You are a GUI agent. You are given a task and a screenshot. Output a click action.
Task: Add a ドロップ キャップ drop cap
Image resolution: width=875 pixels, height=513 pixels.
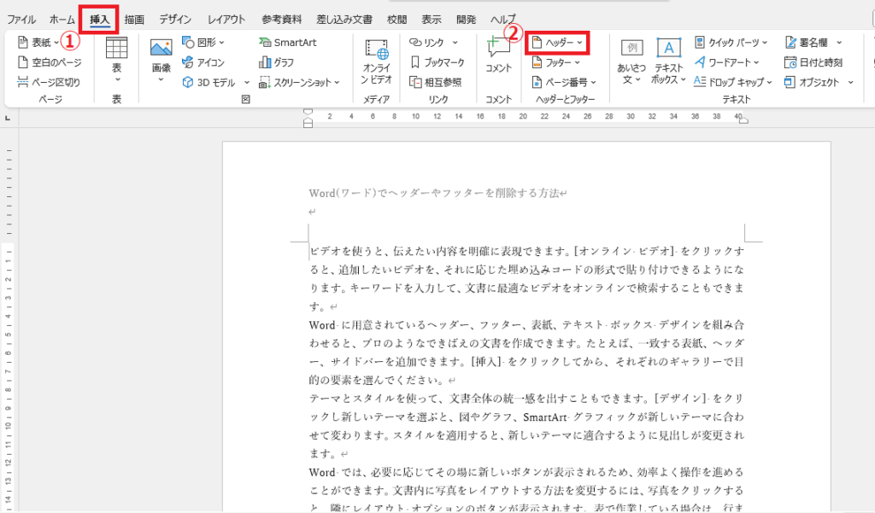pos(733,82)
